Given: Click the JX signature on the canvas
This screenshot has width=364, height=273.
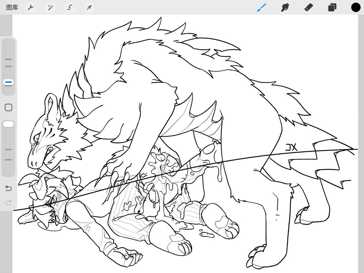Looking at the screenshot, I should coord(291,148).
